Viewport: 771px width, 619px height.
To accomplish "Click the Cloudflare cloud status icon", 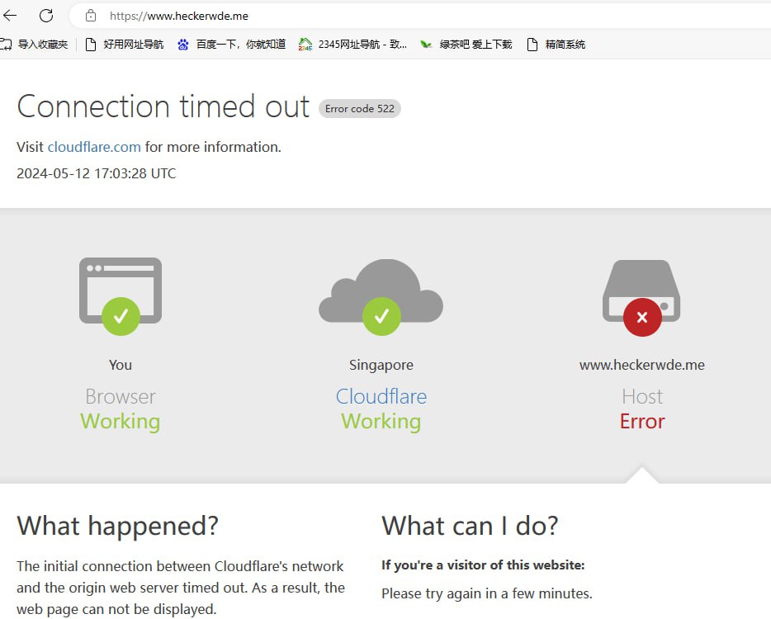I will pos(381,297).
